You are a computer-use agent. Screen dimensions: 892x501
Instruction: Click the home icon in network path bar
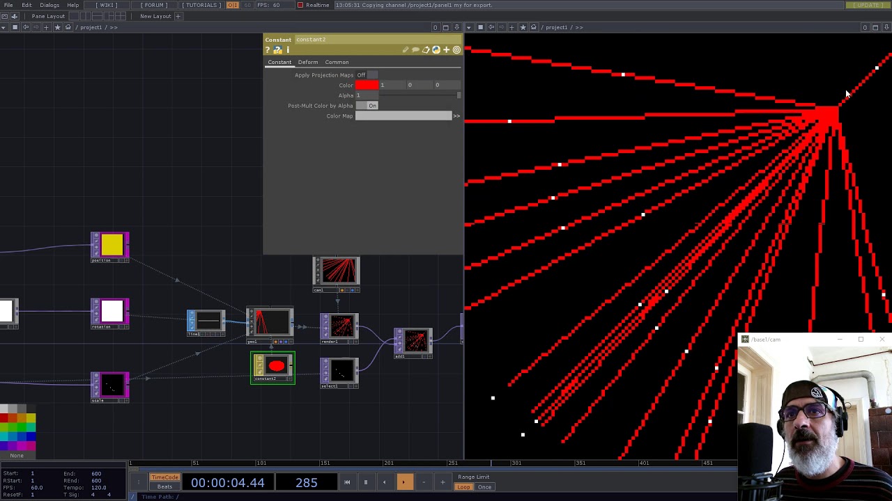[x=68, y=27]
